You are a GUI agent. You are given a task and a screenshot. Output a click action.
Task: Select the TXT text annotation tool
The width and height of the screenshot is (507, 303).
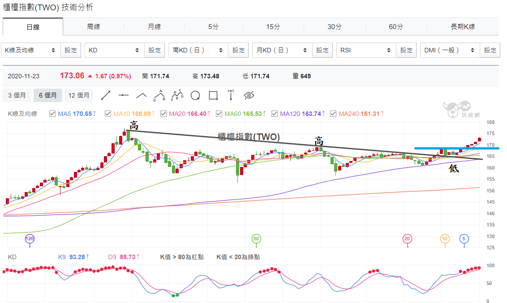231,95
